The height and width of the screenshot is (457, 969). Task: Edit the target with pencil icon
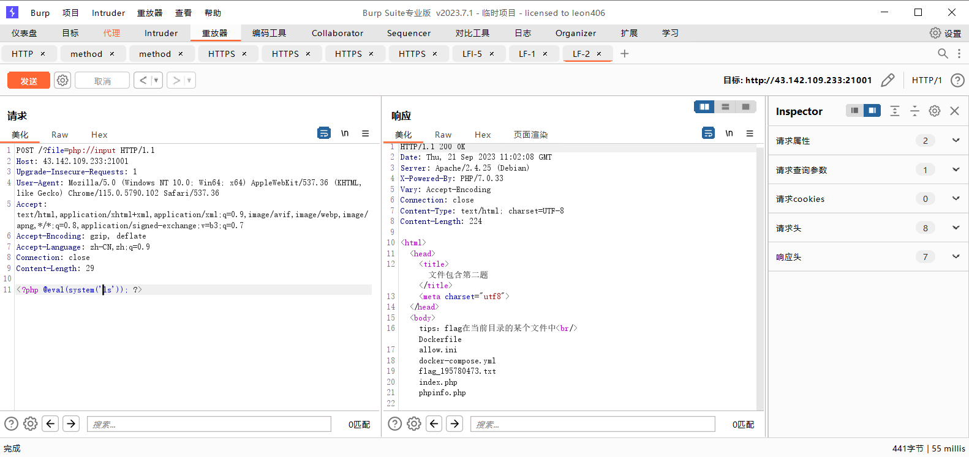[x=888, y=80]
